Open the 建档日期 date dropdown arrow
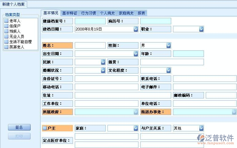Screen dimensions: 237x148 tap(136, 29)
